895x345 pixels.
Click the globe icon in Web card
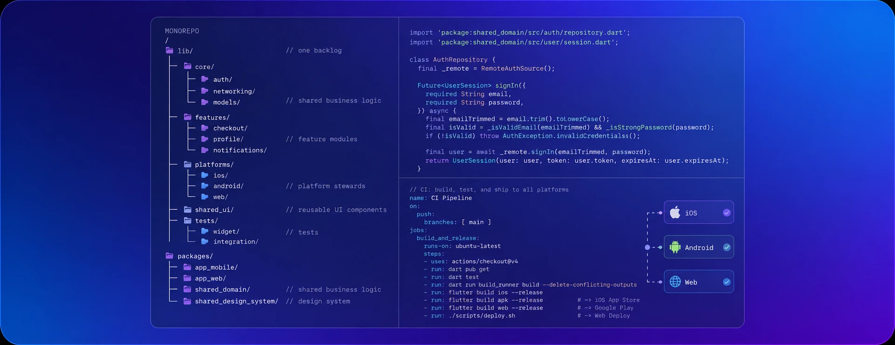(675, 282)
